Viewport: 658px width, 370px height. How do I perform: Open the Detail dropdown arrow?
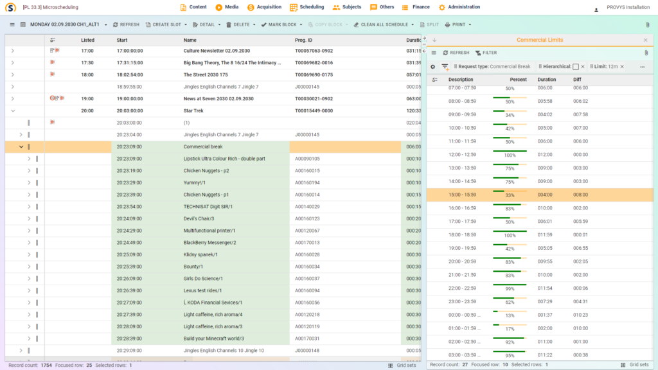coord(219,25)
